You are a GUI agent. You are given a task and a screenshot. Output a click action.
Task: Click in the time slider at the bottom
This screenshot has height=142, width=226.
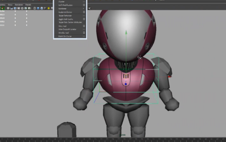[113, 140]
